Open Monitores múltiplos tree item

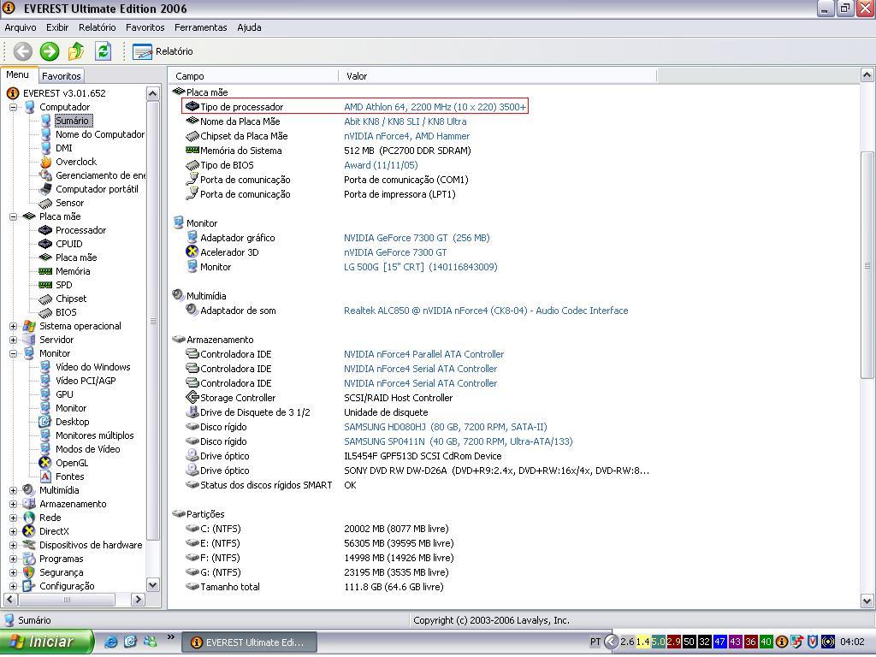(94, 435)
